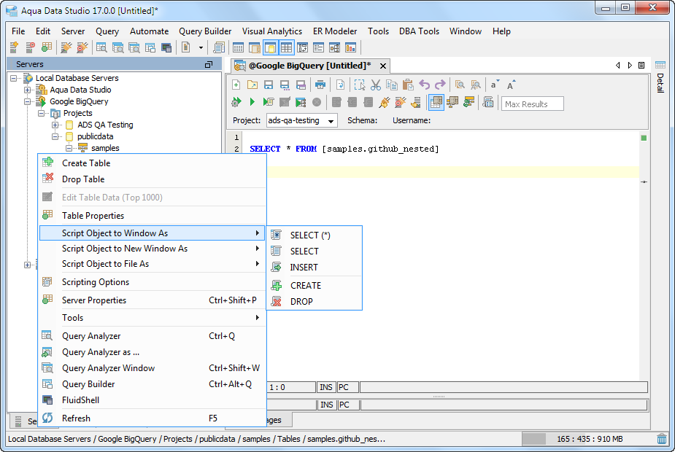Click the next tab right arrow
Image resolution: width=675 pixels, height=452 pixels.
[630, 66]
